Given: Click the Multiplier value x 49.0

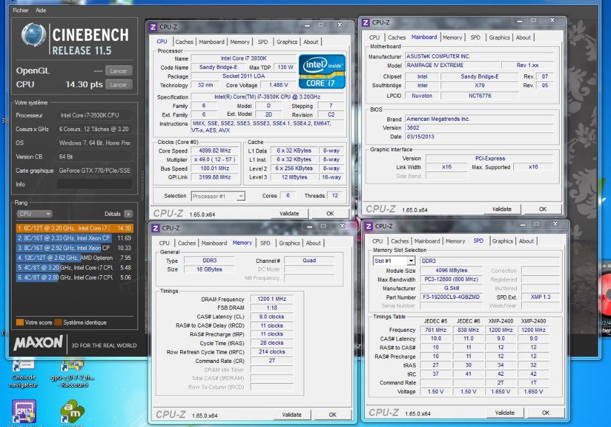Looking at the screenshot, I should coord(214,159).
